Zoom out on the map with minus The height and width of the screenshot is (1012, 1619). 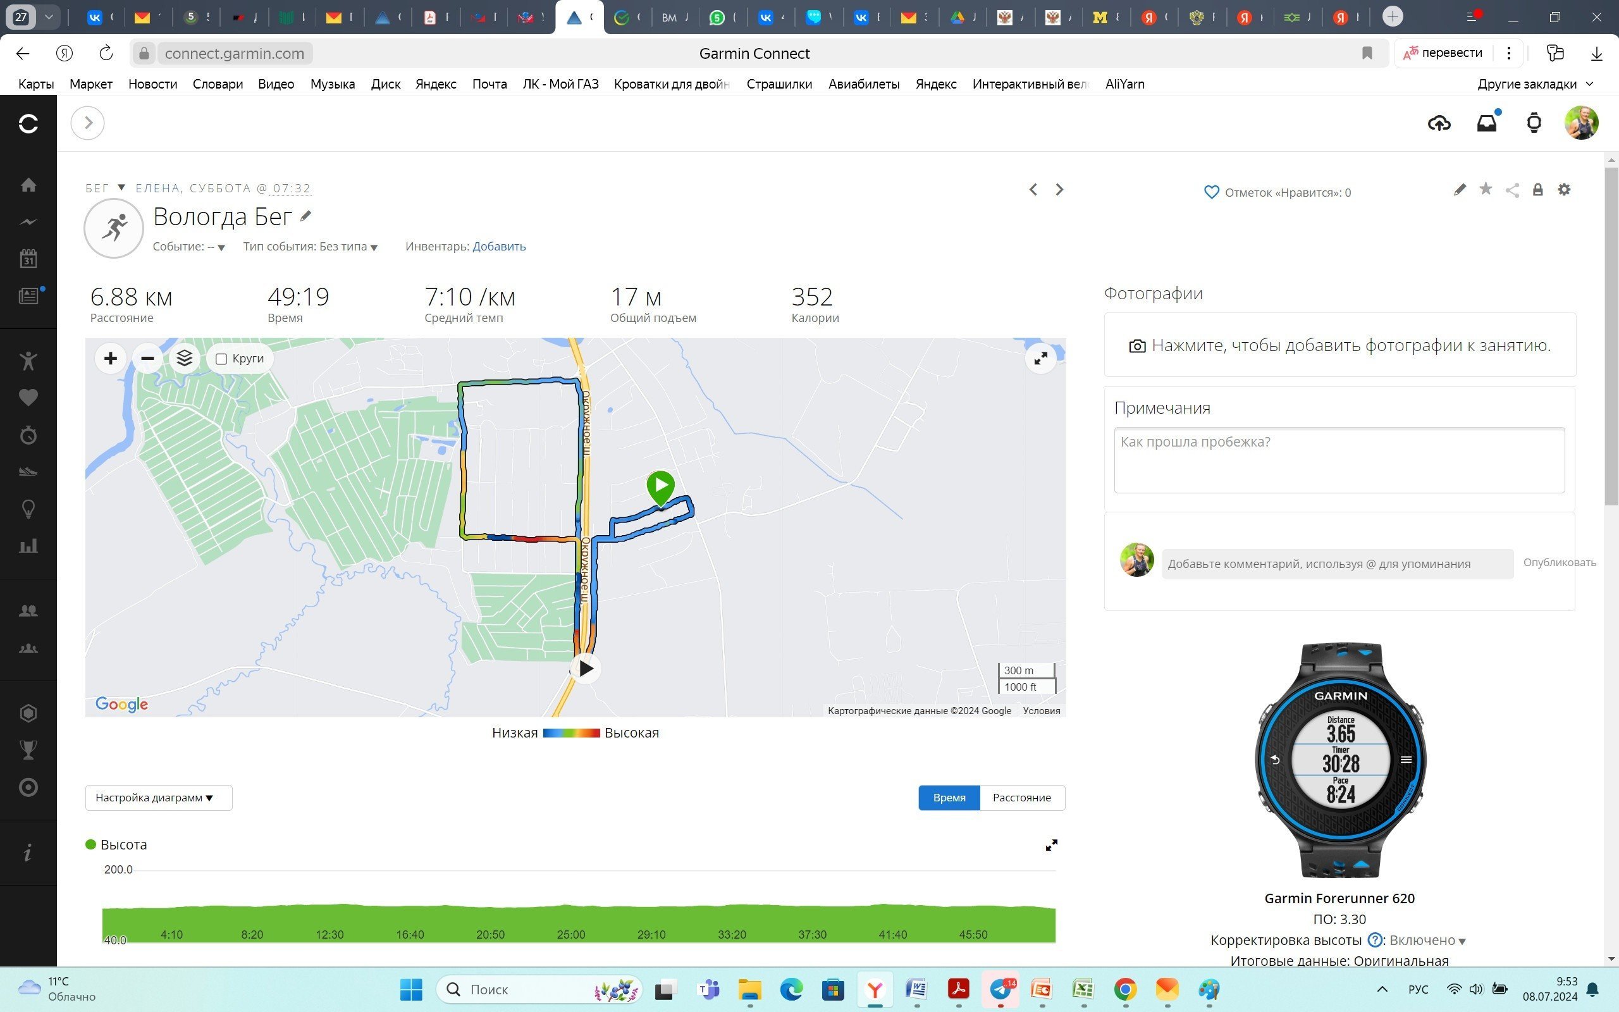147,359
